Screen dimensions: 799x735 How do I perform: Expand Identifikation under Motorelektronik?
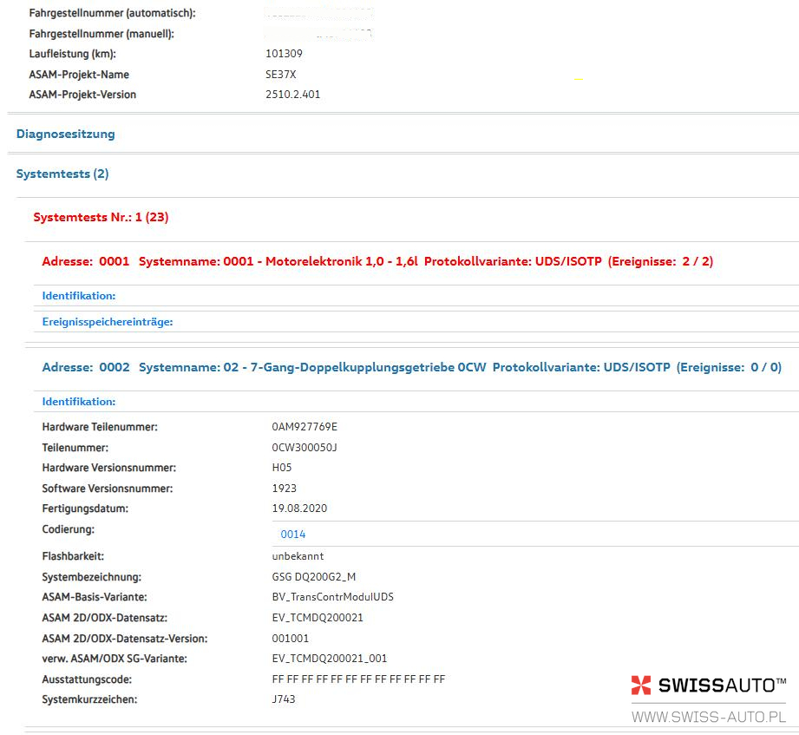pos(79,296)
